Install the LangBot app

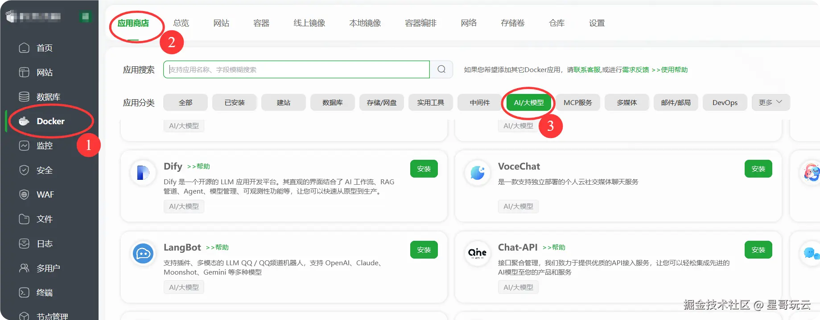pos(424,250)
